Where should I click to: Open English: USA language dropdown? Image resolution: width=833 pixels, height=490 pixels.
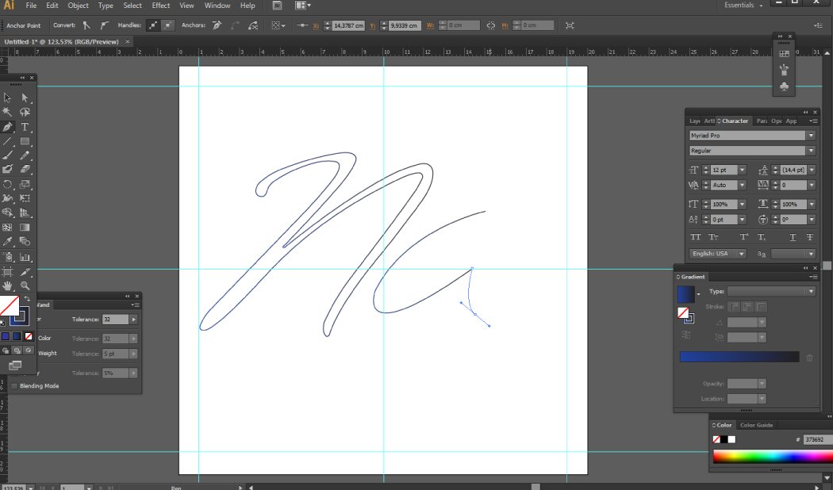718,254
